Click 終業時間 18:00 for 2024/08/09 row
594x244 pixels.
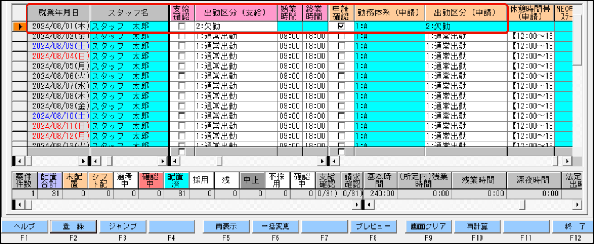[x=315, y=105]
